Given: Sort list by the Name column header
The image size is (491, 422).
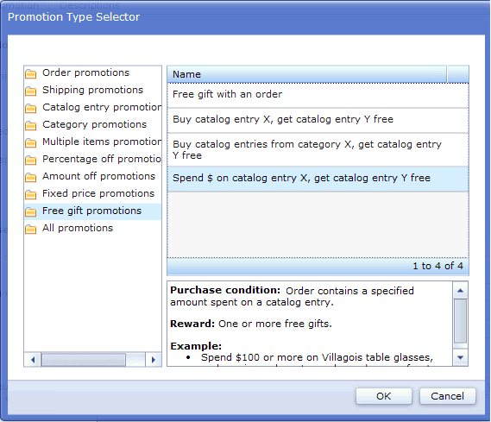Looking at the screenshot, I should pos(307,74).
